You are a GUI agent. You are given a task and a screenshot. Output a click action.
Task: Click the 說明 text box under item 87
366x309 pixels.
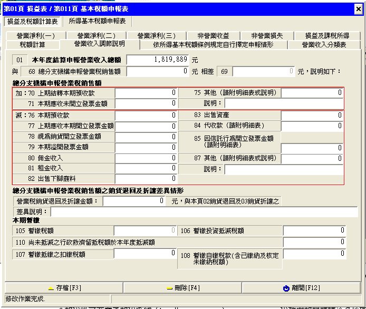coord(284,169)
